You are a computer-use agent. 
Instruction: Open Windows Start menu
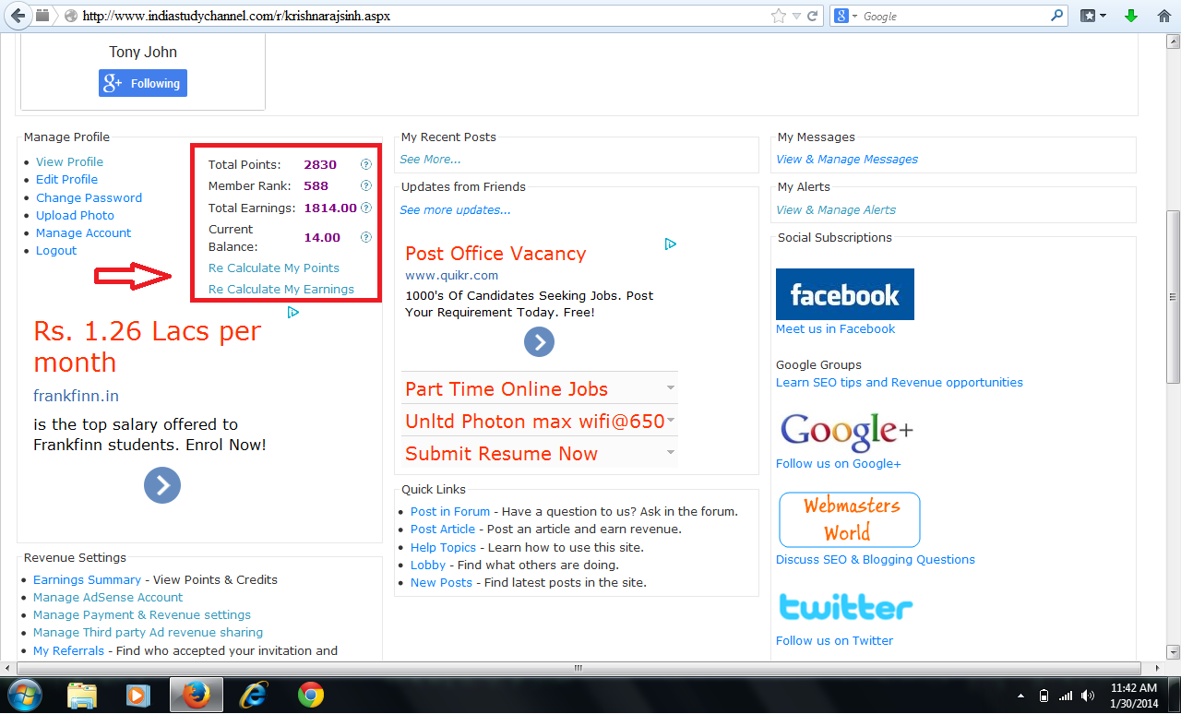pos(23,695)
